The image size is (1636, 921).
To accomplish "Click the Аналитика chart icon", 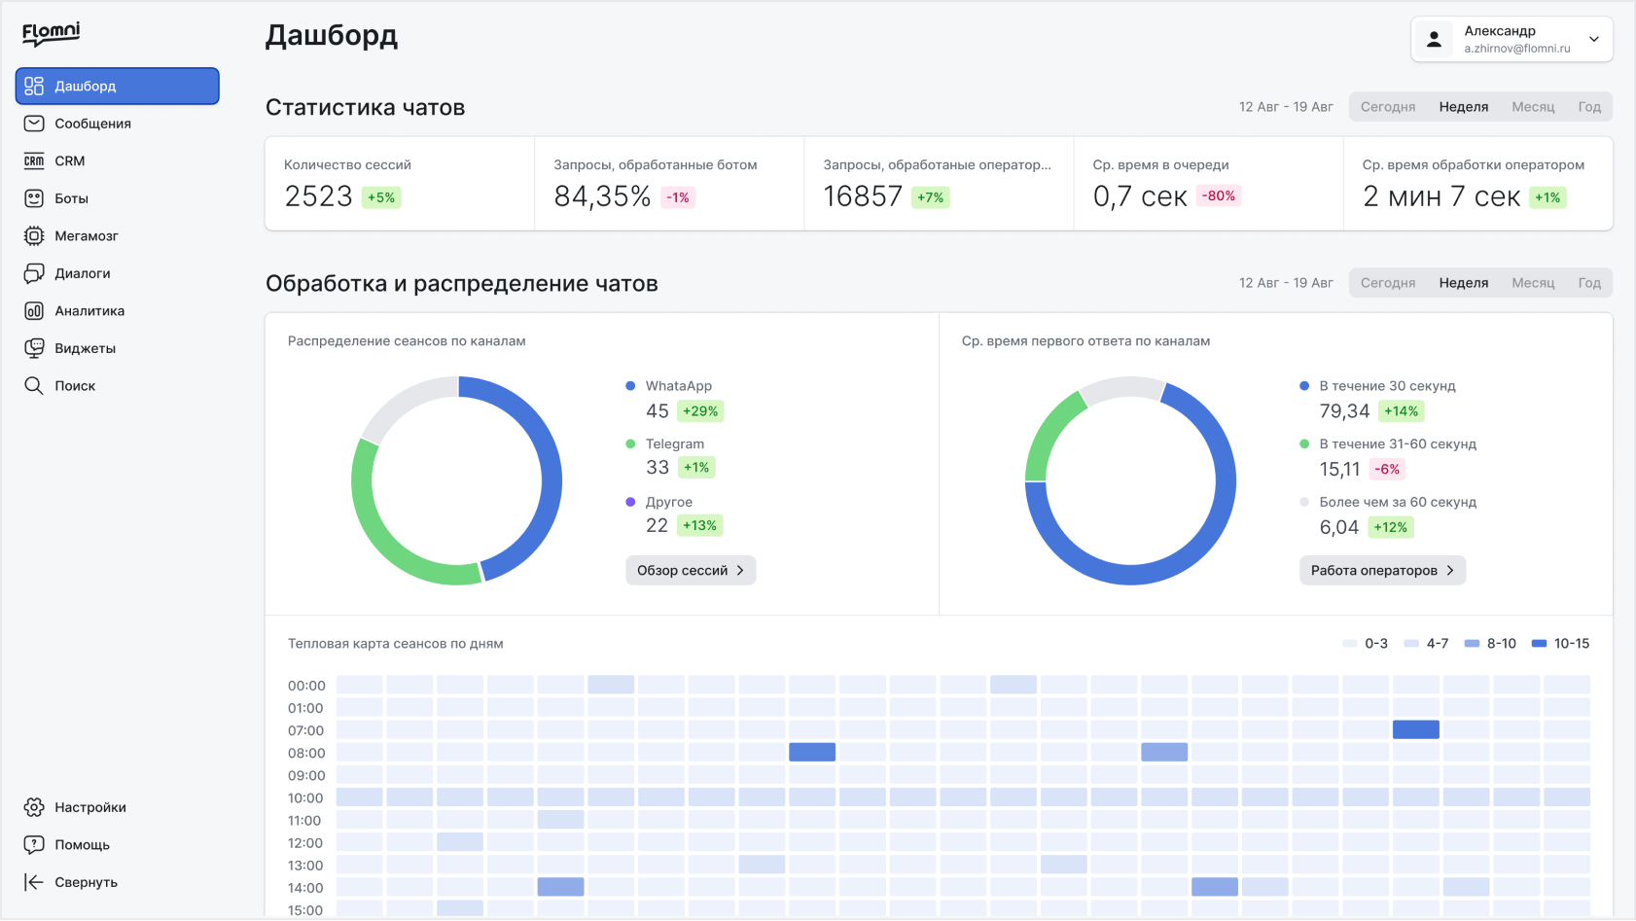I will [34, 311].
